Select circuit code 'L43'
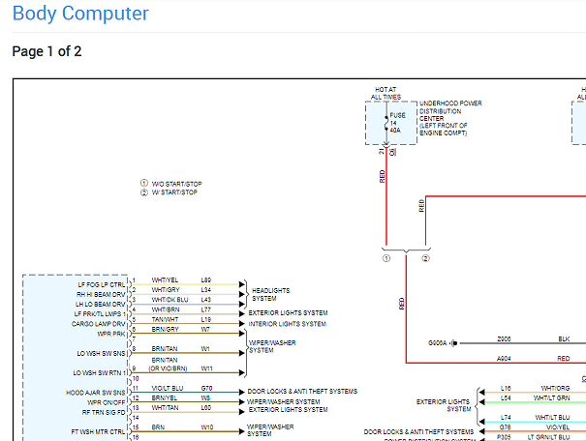586x441 pixels. [x=206, y=300]
